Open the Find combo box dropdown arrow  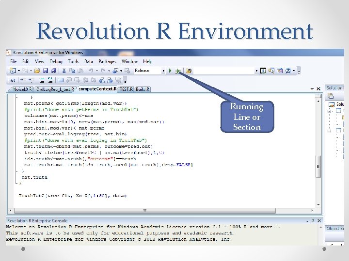256,71
